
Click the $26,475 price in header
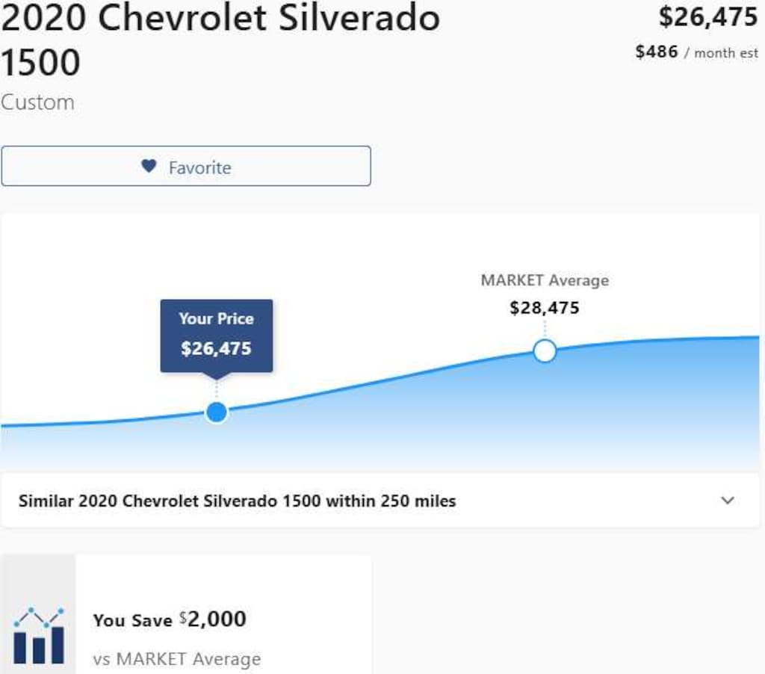pyautogui.click(x=707, y=17)
